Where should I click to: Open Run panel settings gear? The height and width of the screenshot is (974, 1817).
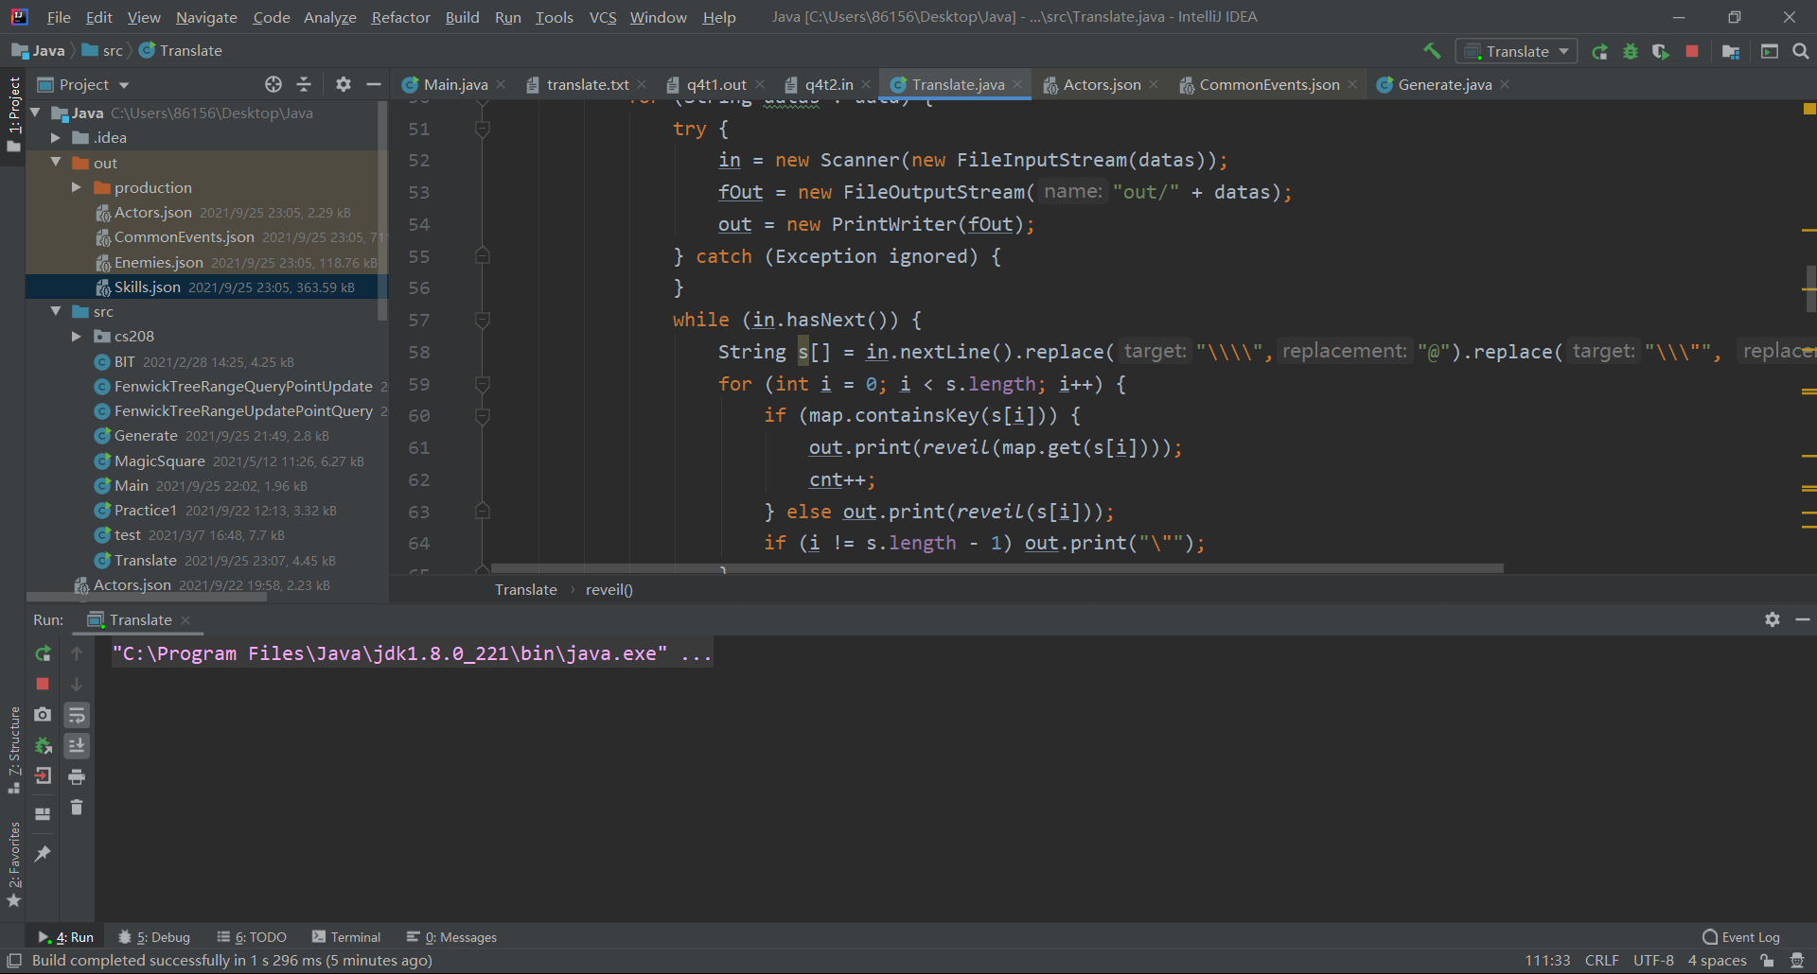[1773, 619]
